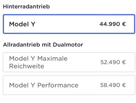
Task: Click the euro sign beside 44.990
Action: coord(124,24)
